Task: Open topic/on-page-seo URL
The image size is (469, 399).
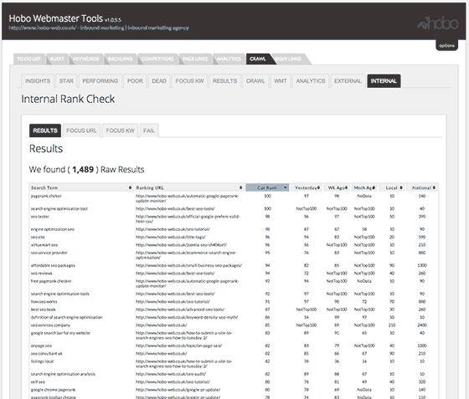Action: pos(179,345)
